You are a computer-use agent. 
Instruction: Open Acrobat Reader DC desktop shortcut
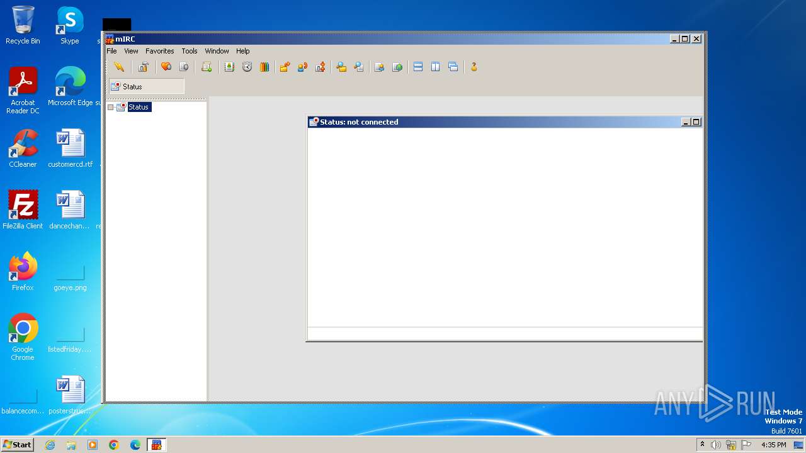[x=23, y=91]
